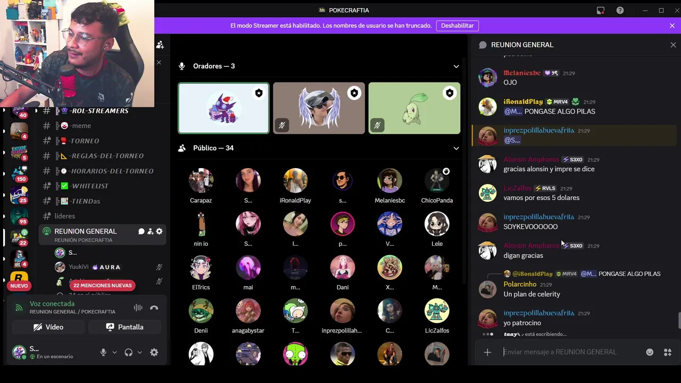Open emoji picker in message box
Image resolution: width=681 pixels, height=383 pixels.
click(x=650, y=352)
